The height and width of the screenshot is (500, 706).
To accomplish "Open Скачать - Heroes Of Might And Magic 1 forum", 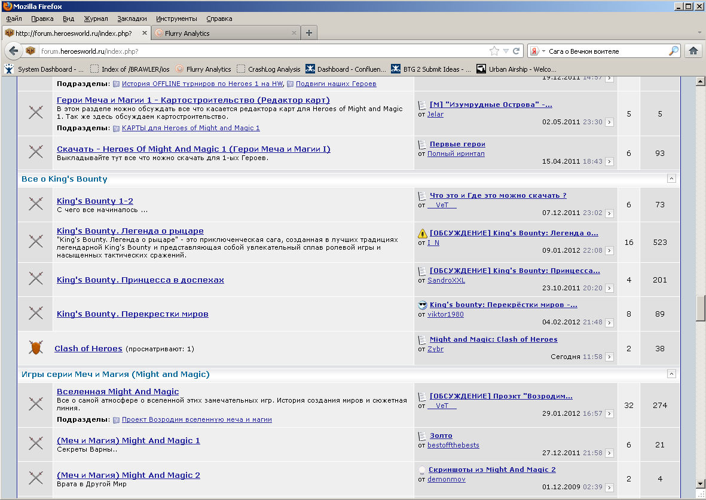I will point(194,149).
